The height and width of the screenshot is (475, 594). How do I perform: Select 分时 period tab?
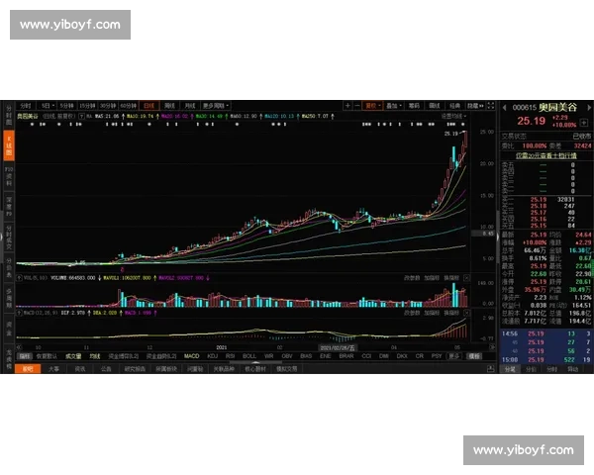26,106
